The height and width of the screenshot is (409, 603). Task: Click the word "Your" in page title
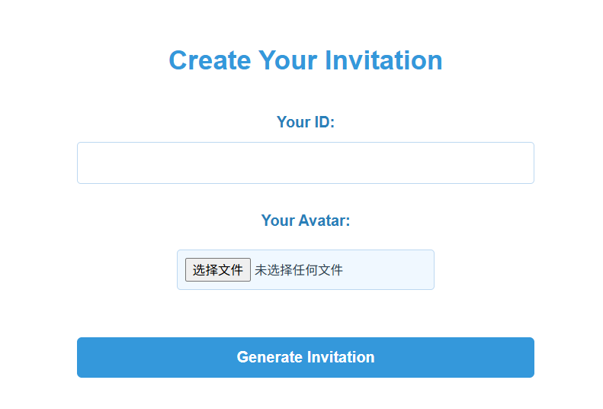pyautogui.click(x=288, y=60)
